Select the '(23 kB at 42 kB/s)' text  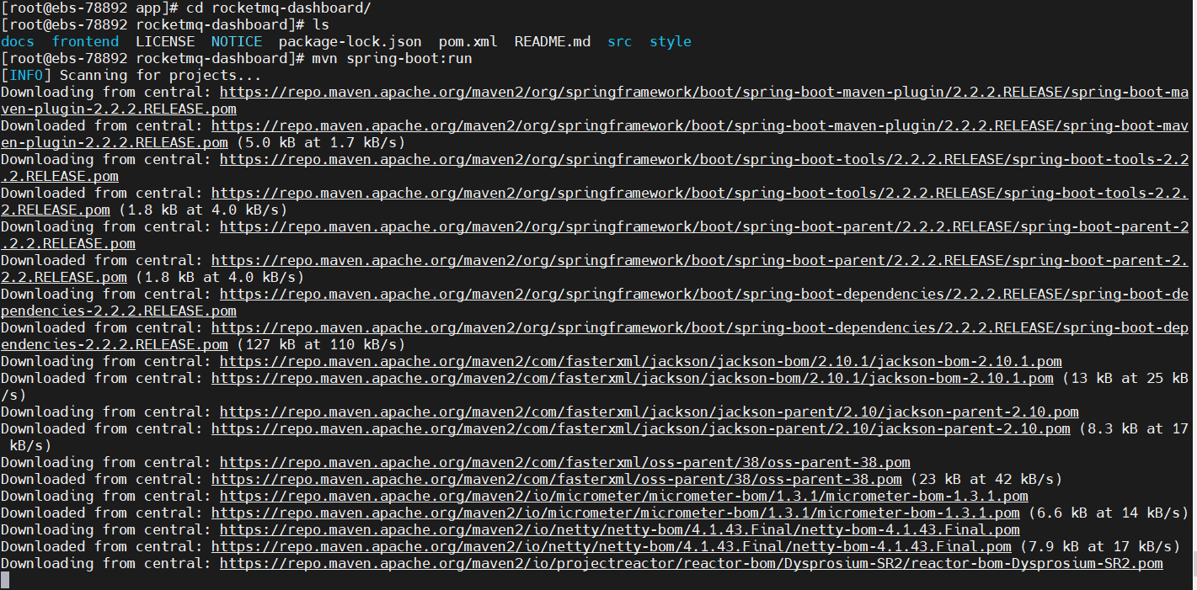coord(986,479)
